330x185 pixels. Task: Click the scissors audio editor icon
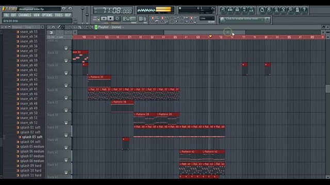[x=283, y=10]
